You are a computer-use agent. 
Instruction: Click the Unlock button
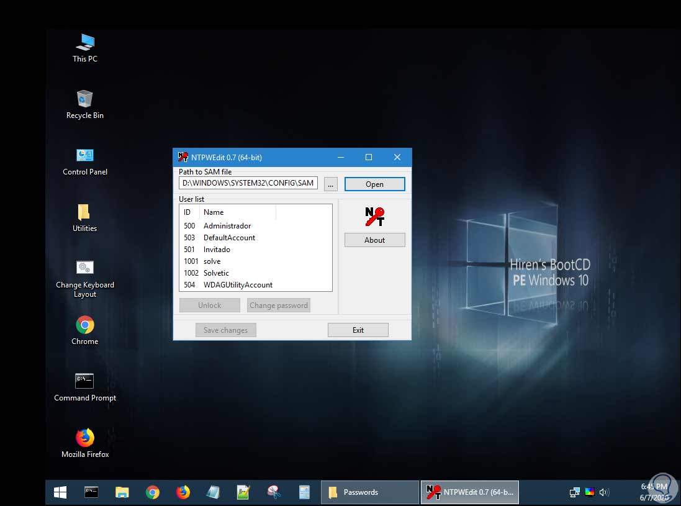(x=210, y=305)
